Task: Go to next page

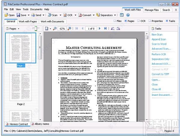Action: coord(100,29)
